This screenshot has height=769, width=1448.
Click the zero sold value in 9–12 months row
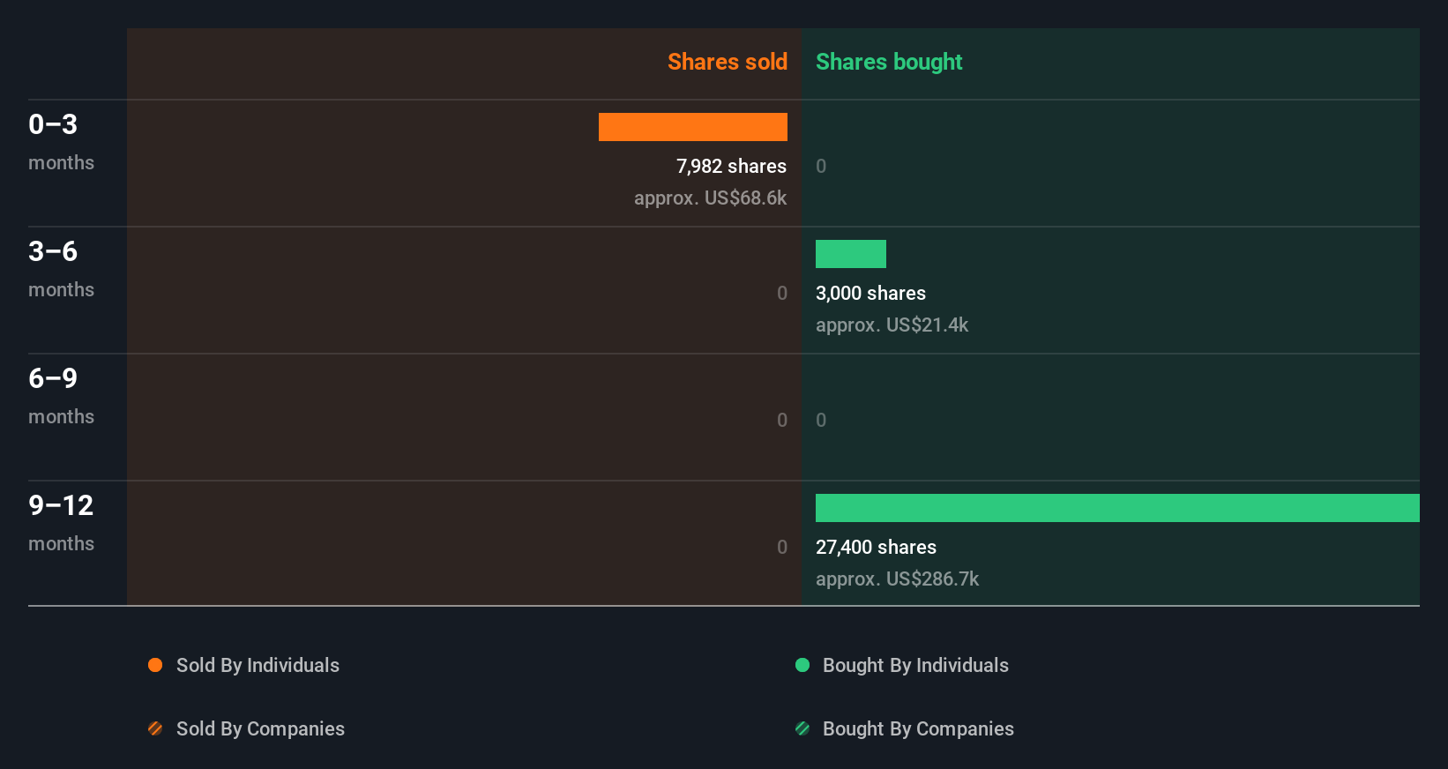782,547
